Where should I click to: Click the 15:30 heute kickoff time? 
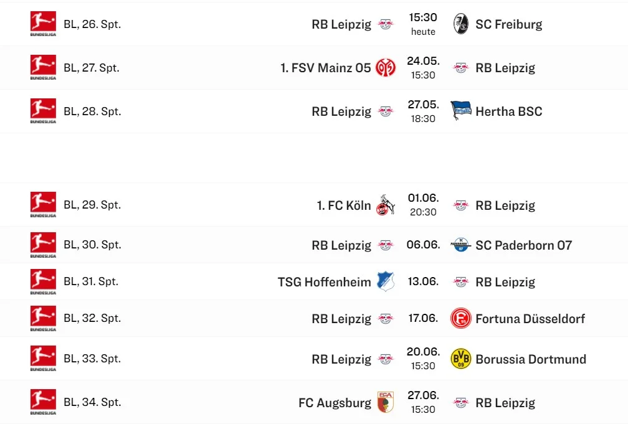coord(423,24)
